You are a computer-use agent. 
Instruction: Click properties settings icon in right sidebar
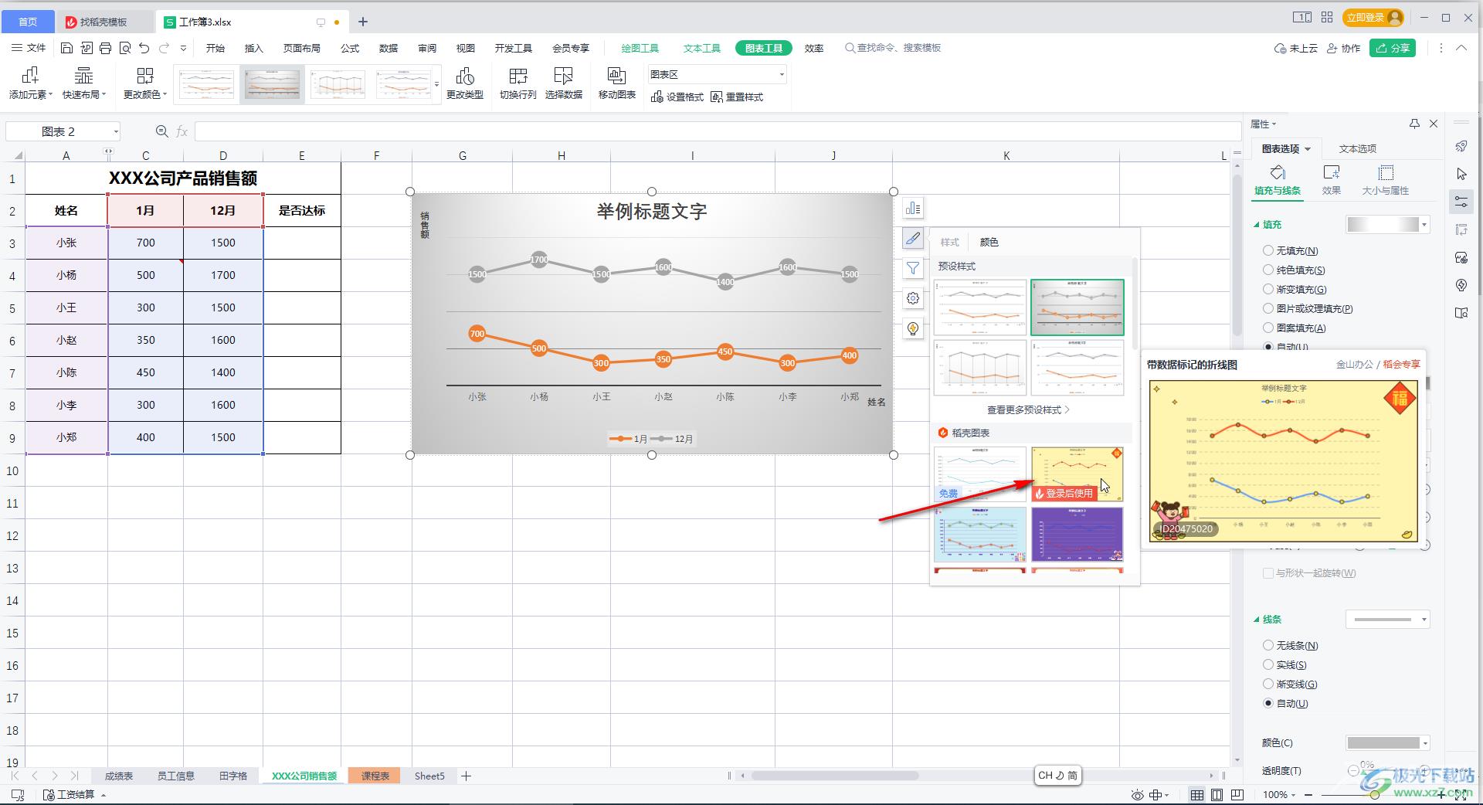point(1461,202)
